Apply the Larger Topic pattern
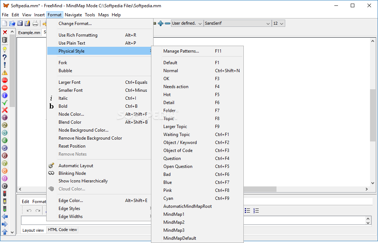Viewport: 378px width, 243px height. pyautogui.click(x=198, y=127)
